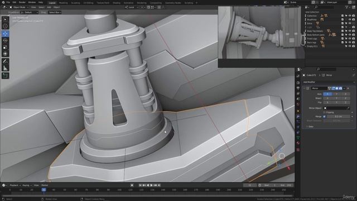The height and width of the screenshot is (201, 357).
Task: Activate the Transform tool
Action: click(x=5, y=54)
